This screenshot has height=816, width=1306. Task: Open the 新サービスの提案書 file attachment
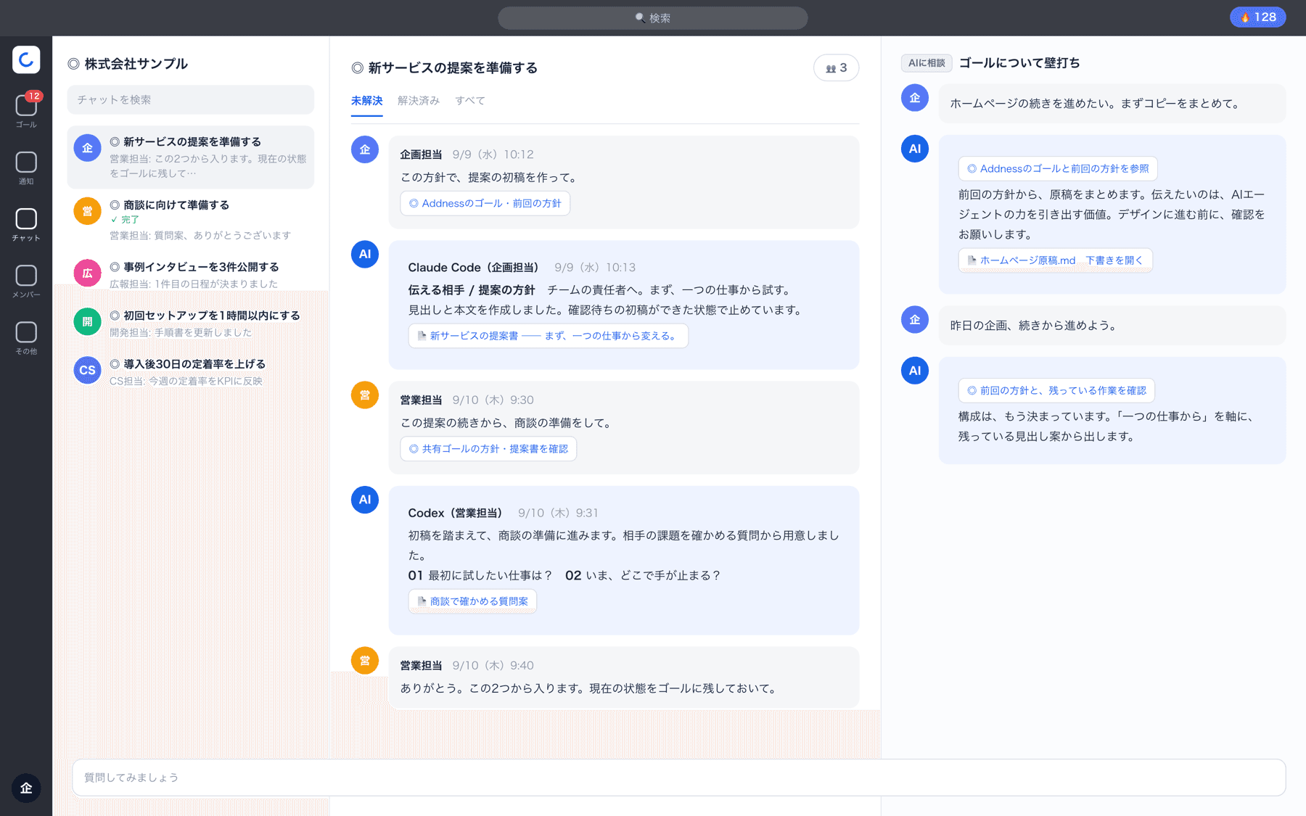[x=548, y=336]
